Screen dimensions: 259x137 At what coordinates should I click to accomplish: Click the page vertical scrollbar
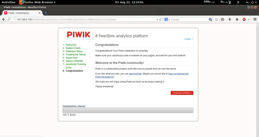click(x=258, y=80)
